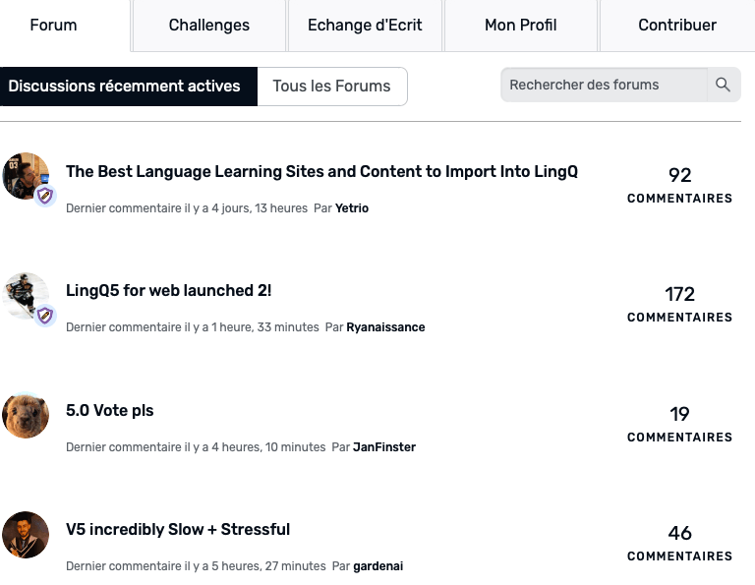Click the avatar beside V5 incredibly Slow thread
755x585 pixels.
[26, 535]
